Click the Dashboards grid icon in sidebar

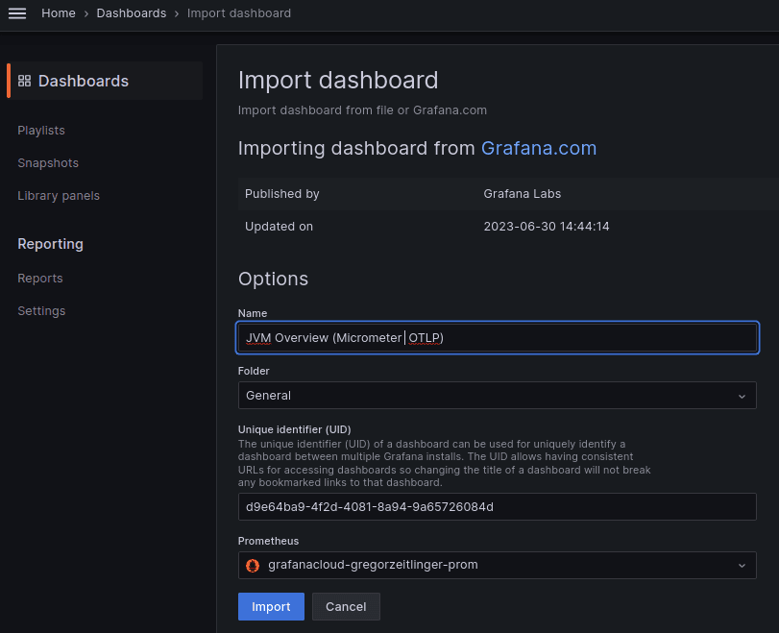(x=24, y=81)
